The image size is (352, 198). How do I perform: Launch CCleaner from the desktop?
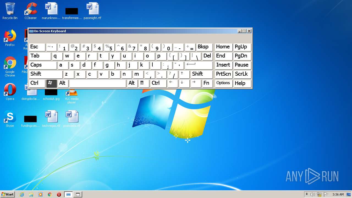(x=31, y=11)
